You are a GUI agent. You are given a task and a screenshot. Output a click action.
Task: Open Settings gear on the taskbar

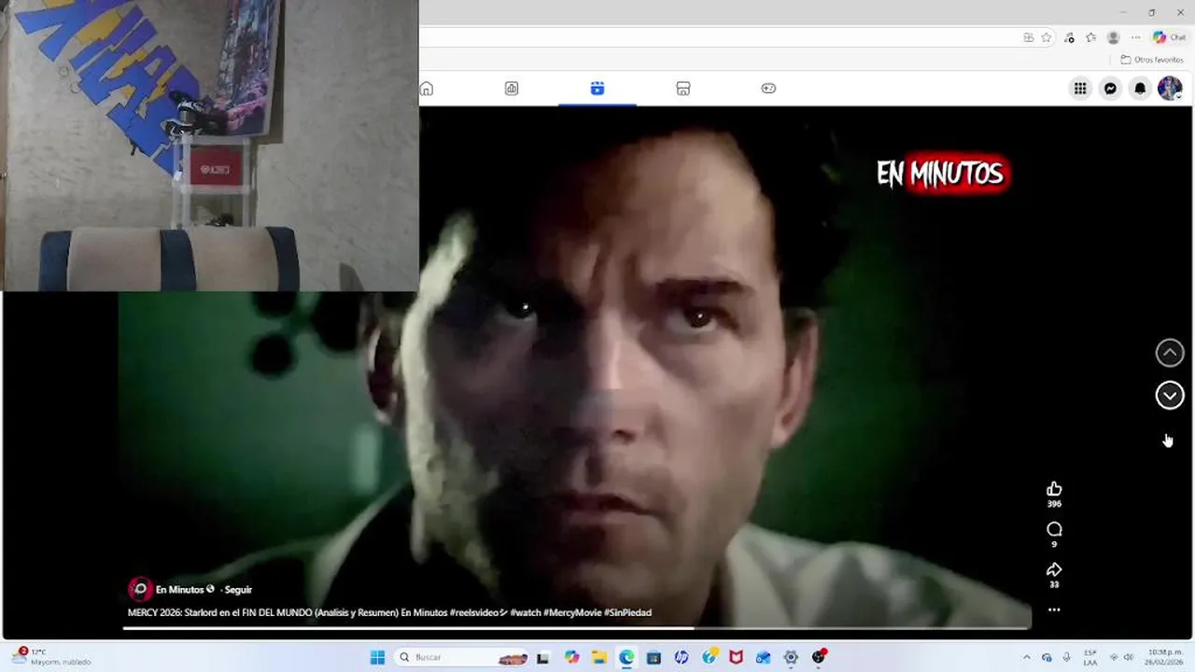click(791, 657)
